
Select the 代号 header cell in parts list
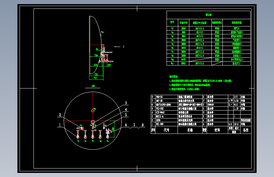[166, 130]
